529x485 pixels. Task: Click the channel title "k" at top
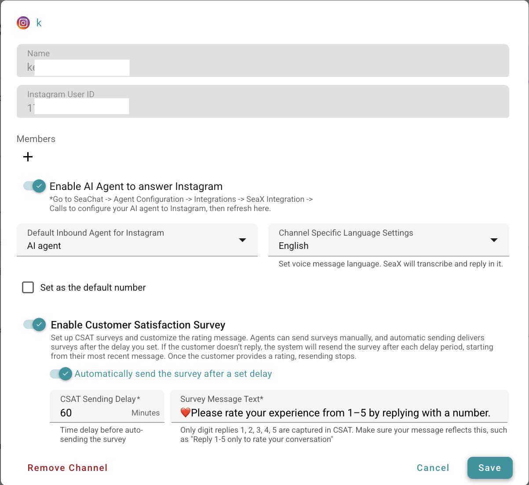tap(39, 23)
